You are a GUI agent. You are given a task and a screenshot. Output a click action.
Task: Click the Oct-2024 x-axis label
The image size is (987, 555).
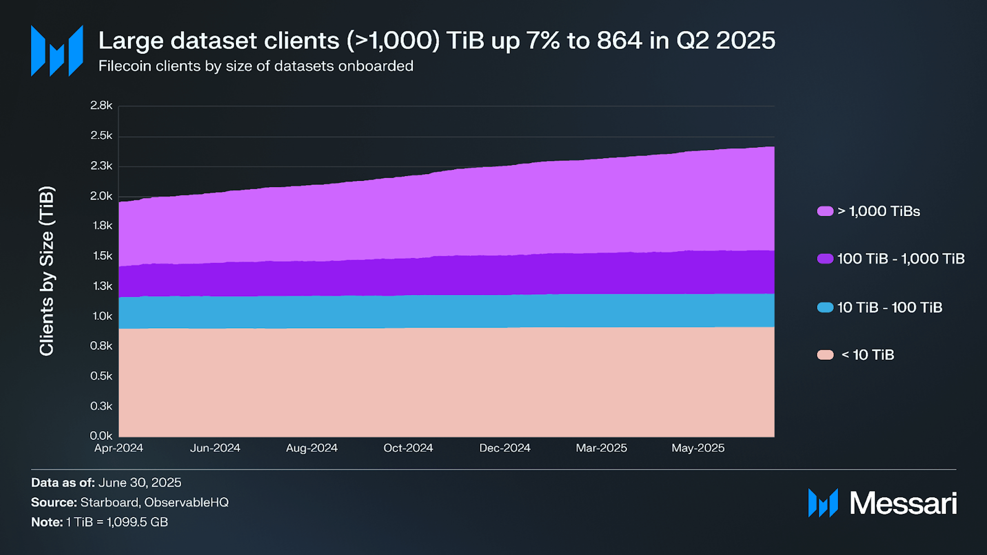tap(408, 448)
